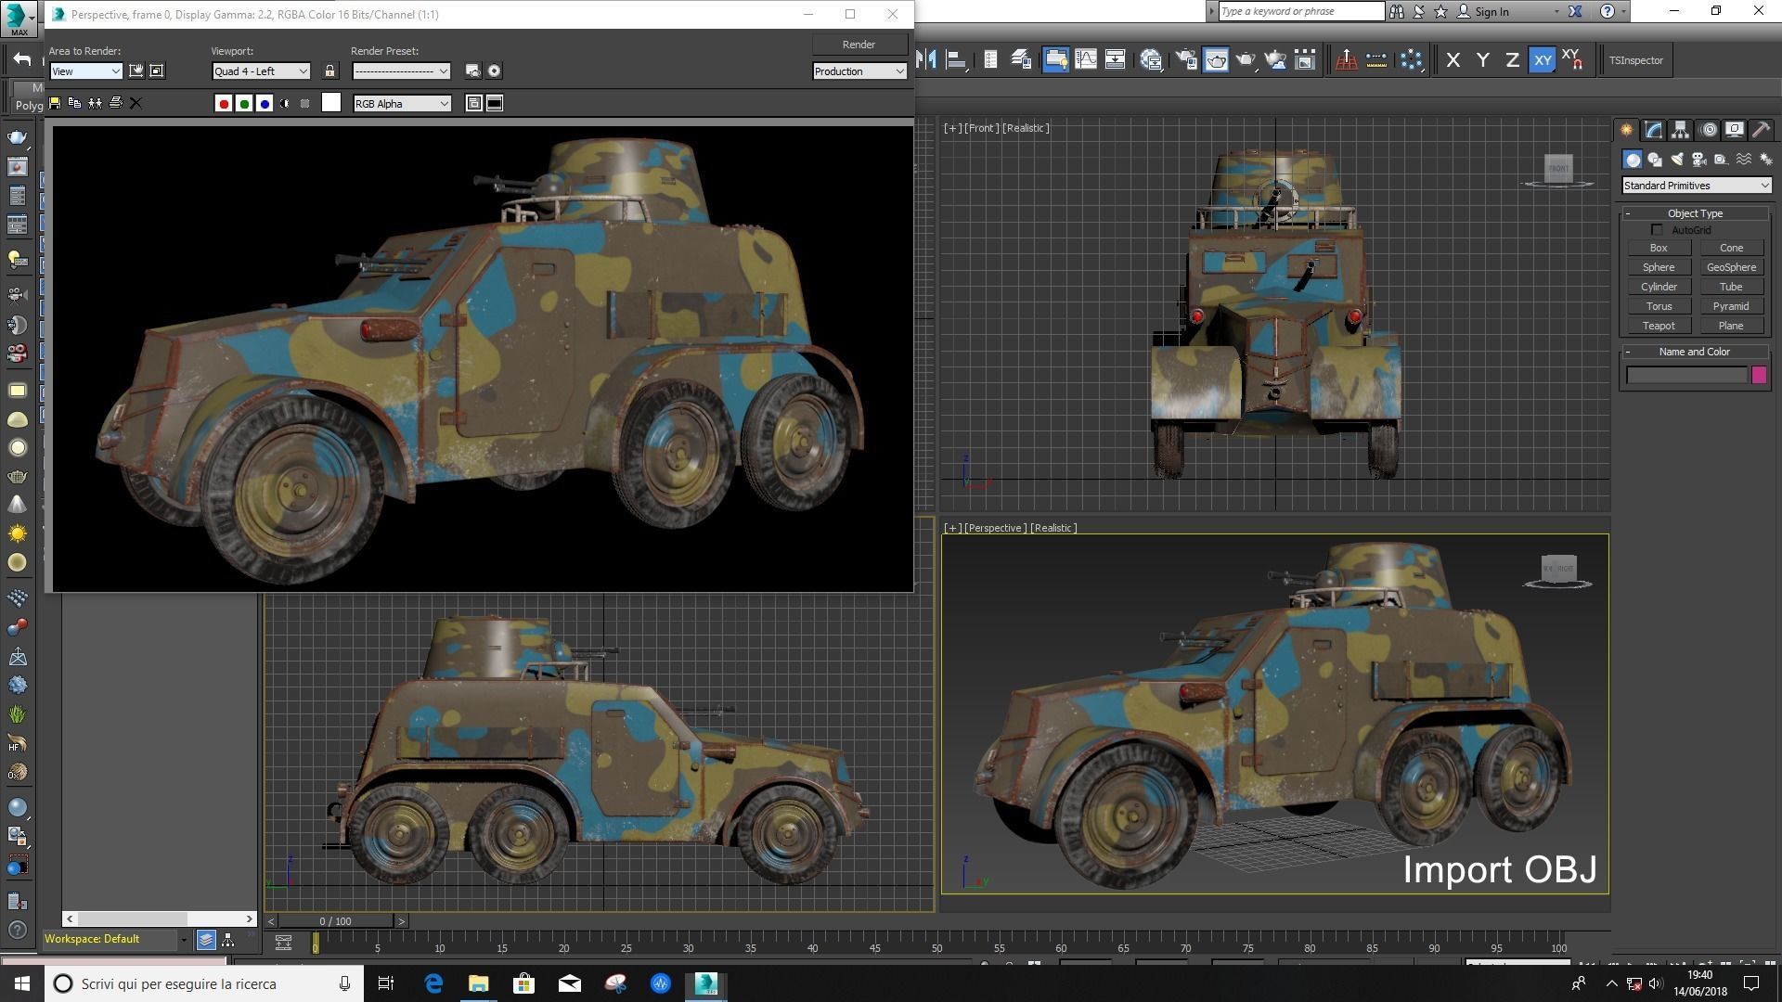1782x1002 pixels.
Task: Switch to the Modify panel tab
Action: [x=1653, y=130]
